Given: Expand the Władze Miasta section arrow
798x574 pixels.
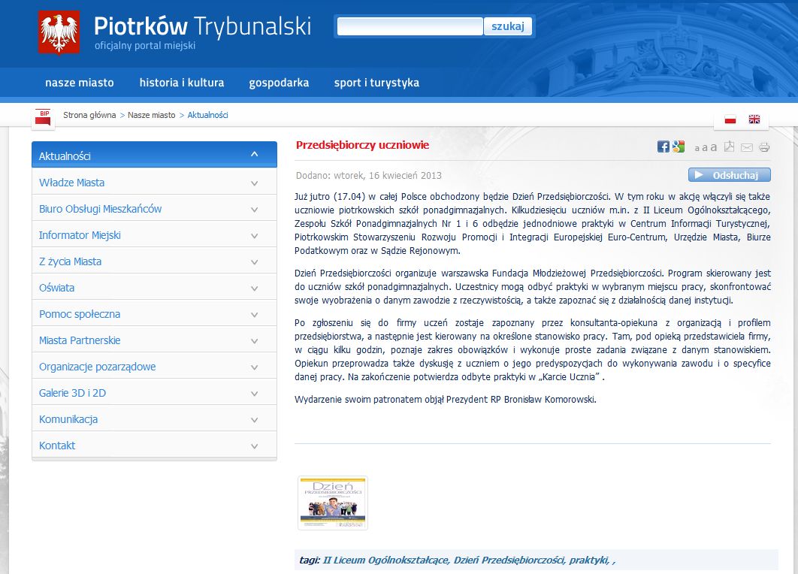Looking at the screenshot, I should [x=255, y=183].
